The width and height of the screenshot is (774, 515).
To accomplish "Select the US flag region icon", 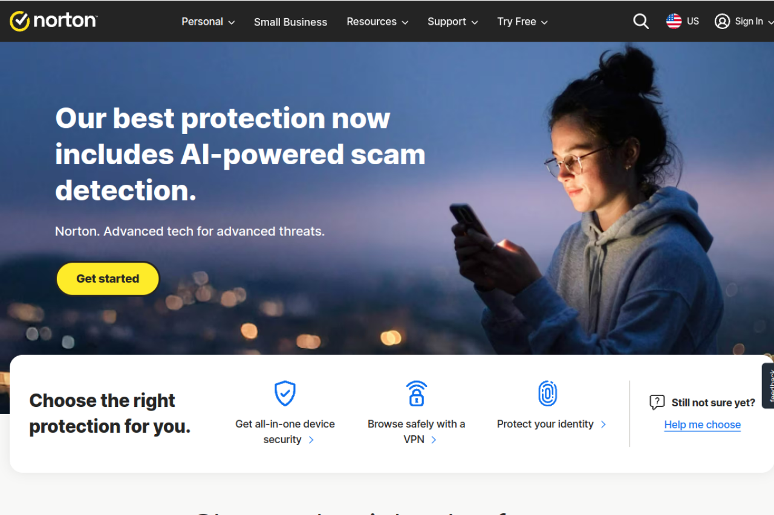I will click(x=674, y=21).
